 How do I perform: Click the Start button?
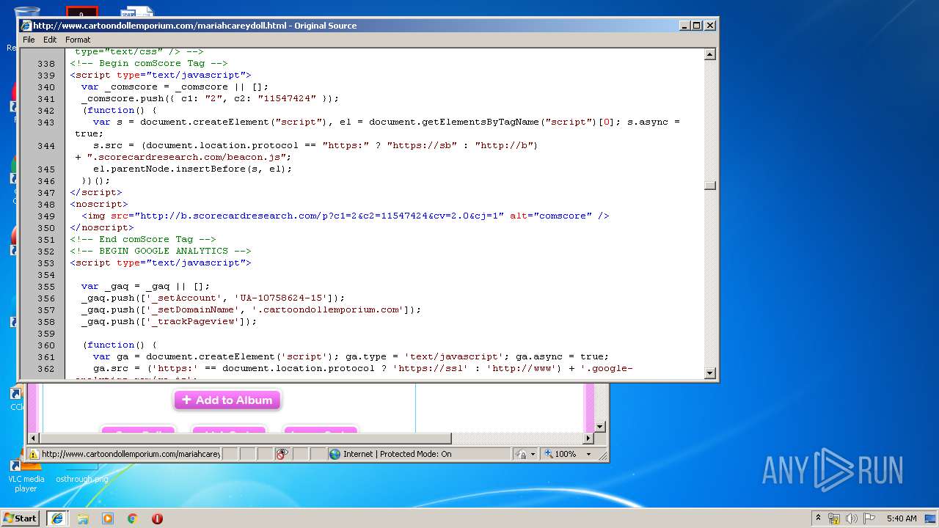click(x=20, y=518)
